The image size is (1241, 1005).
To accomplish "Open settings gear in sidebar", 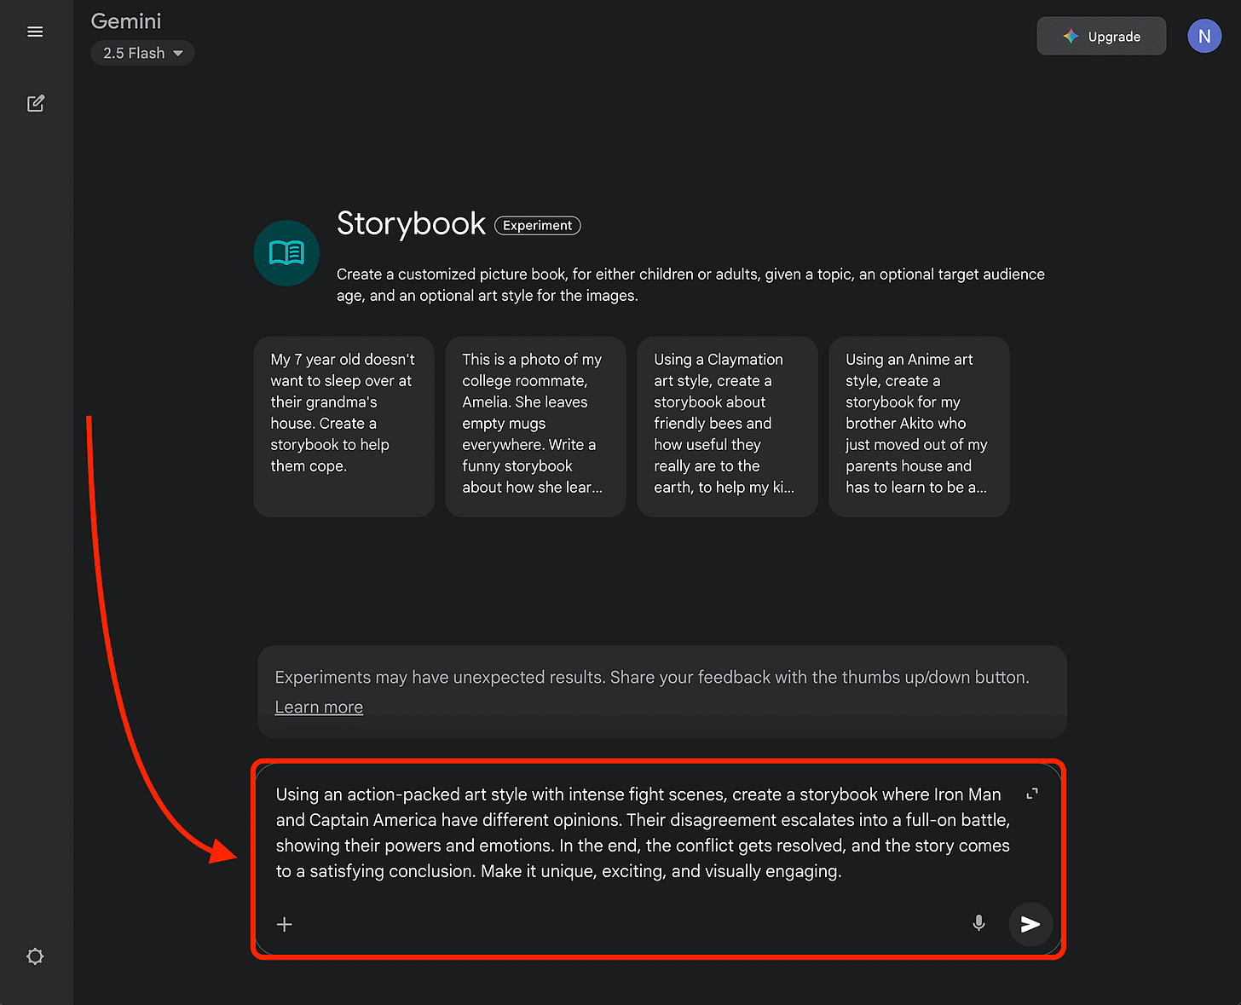I will pos(35,956).
